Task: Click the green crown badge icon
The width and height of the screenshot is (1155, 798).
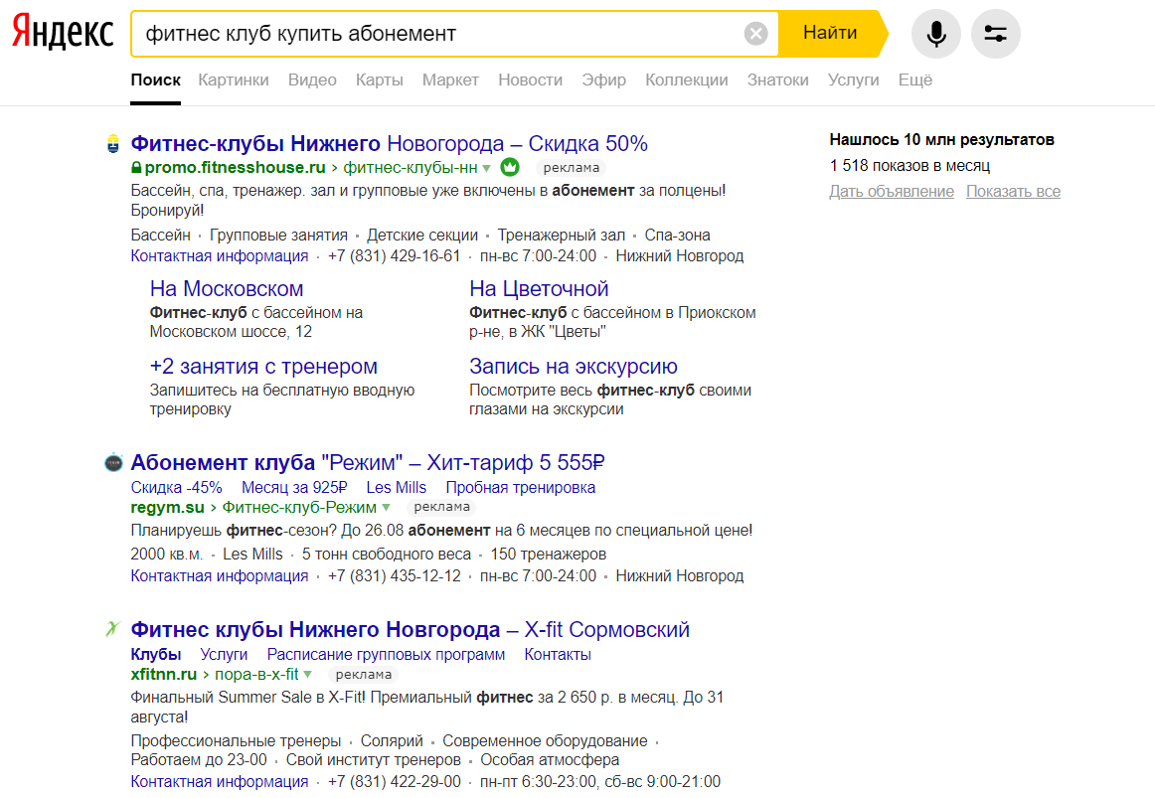Action: [x=510, y=168]
